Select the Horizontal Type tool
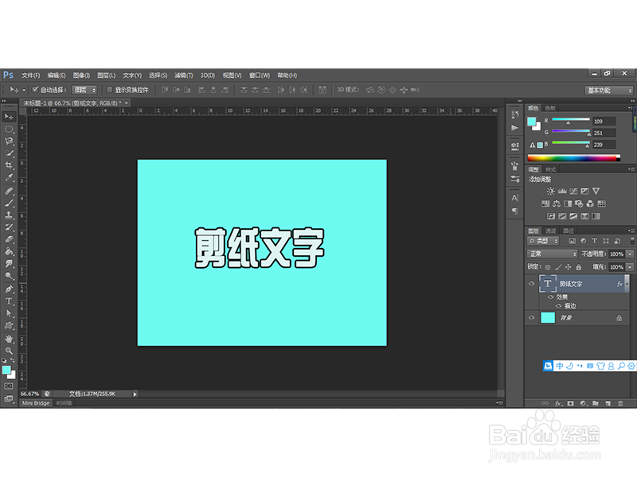637x477 pixels. (x=9, y=301)
